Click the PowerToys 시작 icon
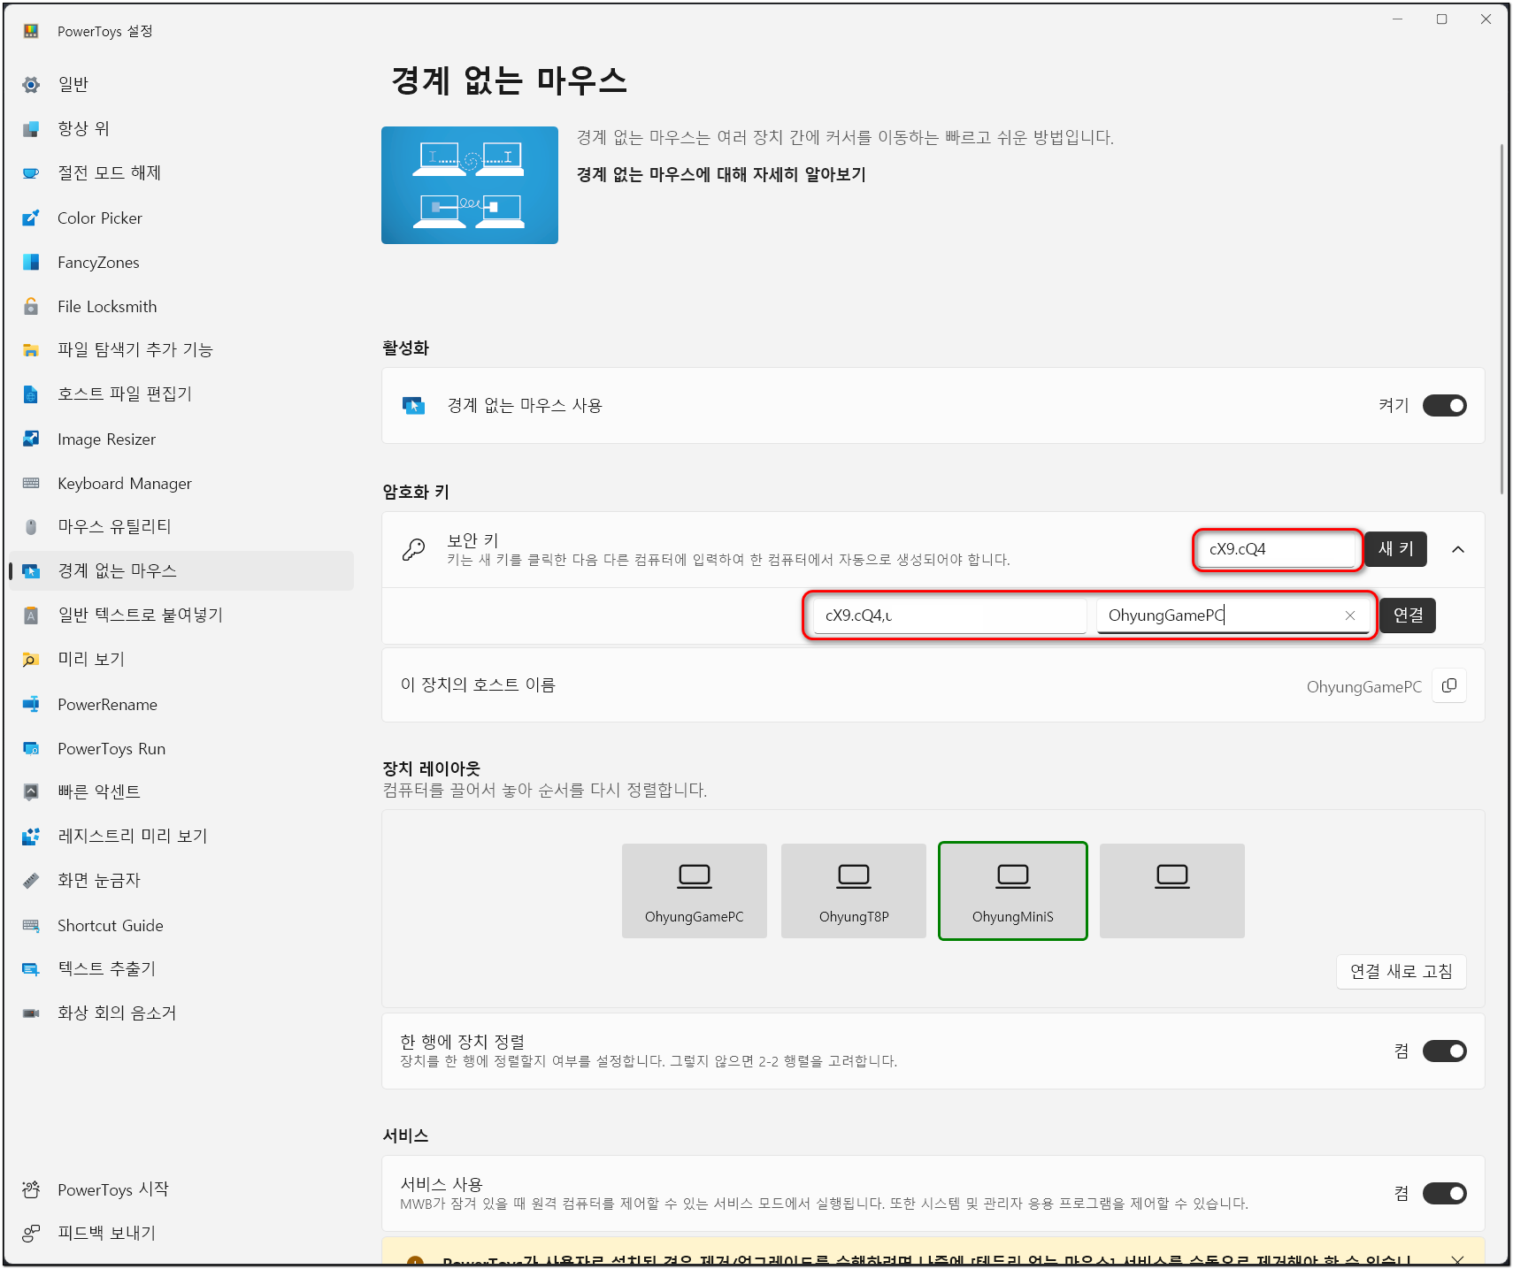 (31, 1189)
